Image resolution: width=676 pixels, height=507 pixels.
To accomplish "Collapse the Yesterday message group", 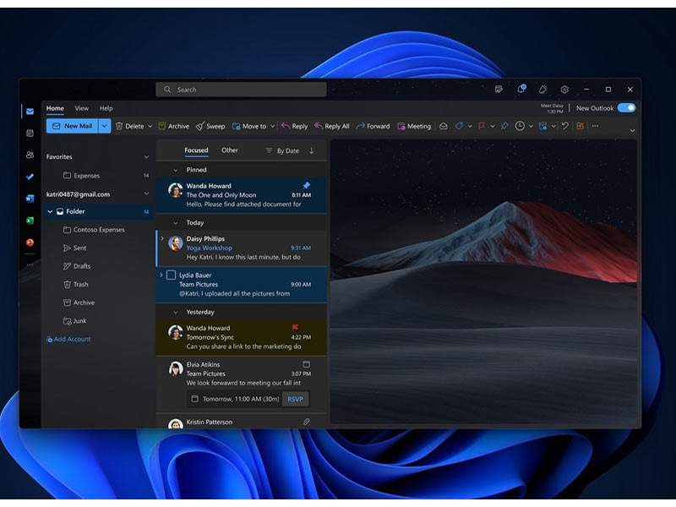I will click(x=175, y=312).
